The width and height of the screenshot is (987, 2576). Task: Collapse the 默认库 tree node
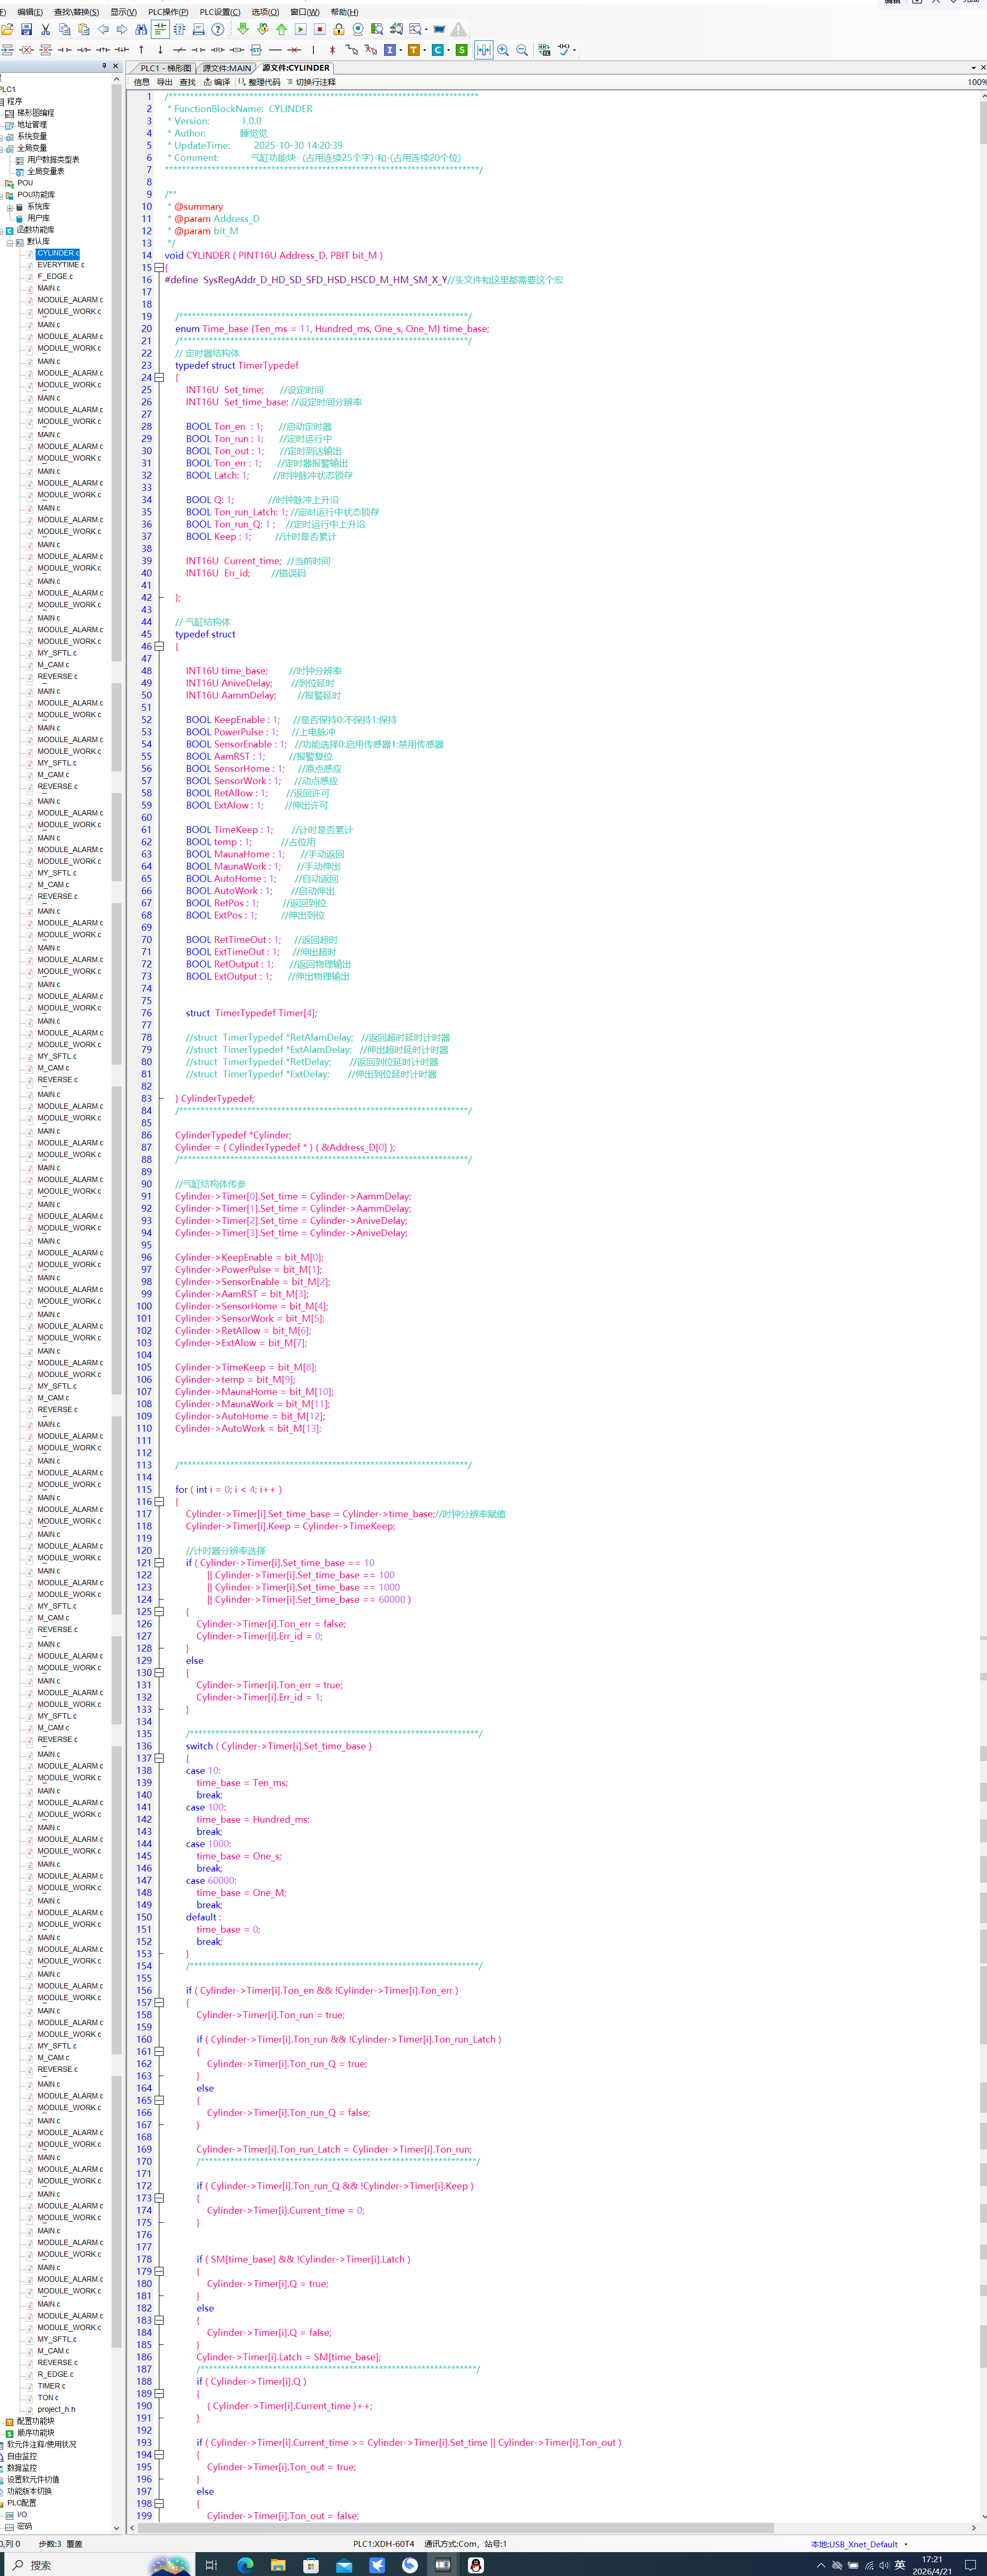(x=10, y=242)
